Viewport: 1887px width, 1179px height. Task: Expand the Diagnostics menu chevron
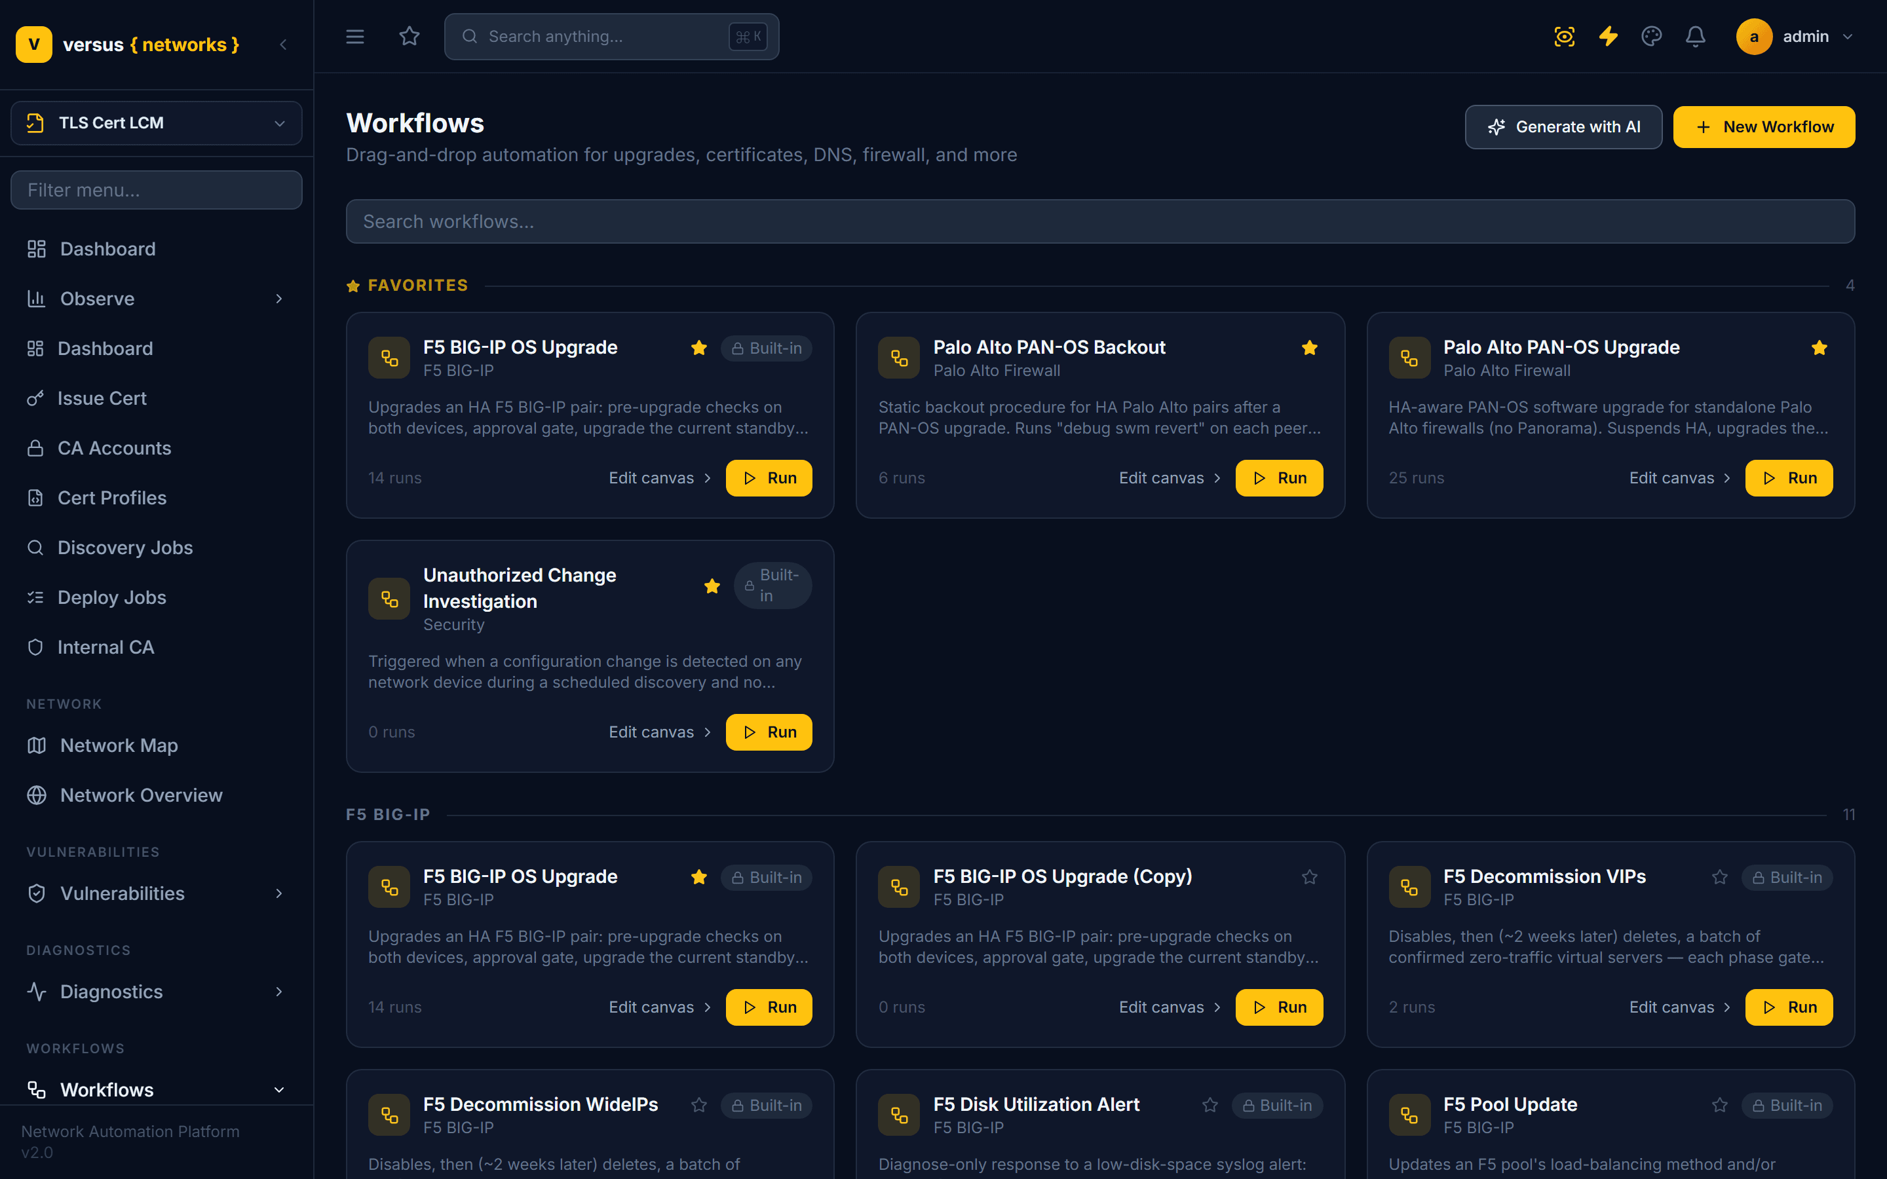pyautogui.click(x=278, y=992)
